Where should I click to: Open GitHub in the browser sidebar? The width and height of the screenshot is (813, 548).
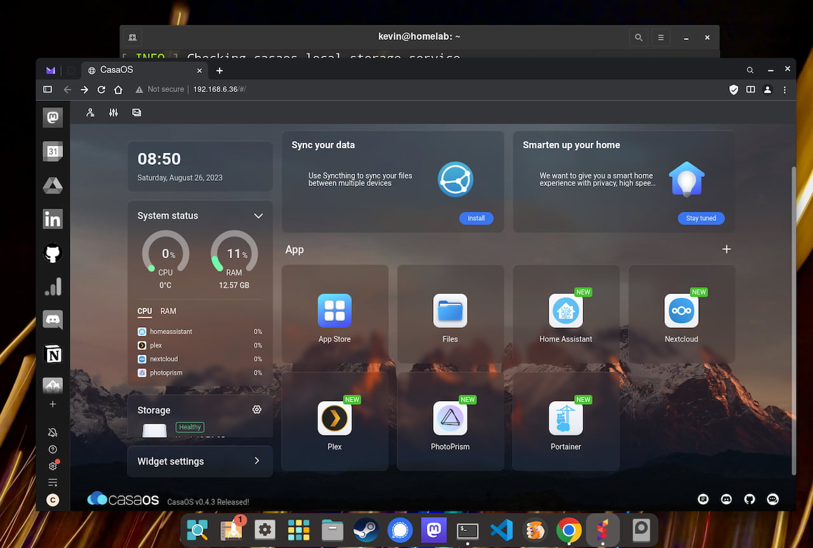click(x=53, y=253)
